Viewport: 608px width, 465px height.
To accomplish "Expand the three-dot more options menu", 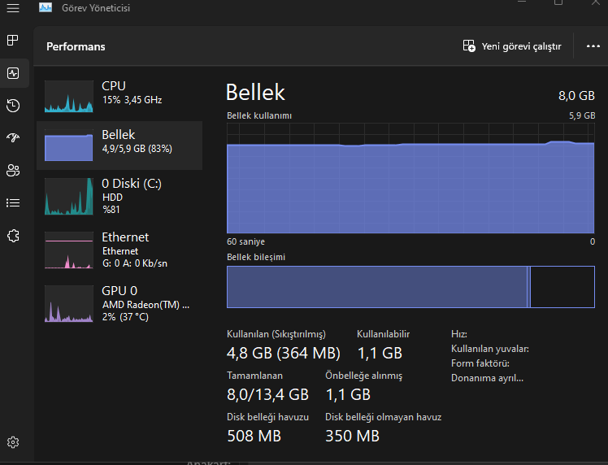I will coord(593,46).
